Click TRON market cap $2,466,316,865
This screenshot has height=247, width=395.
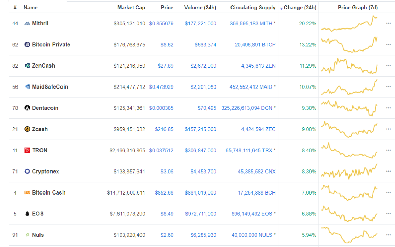point(127,150)
